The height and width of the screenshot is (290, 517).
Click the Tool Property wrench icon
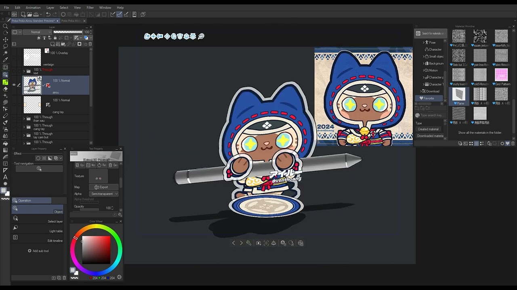point(120,215)
